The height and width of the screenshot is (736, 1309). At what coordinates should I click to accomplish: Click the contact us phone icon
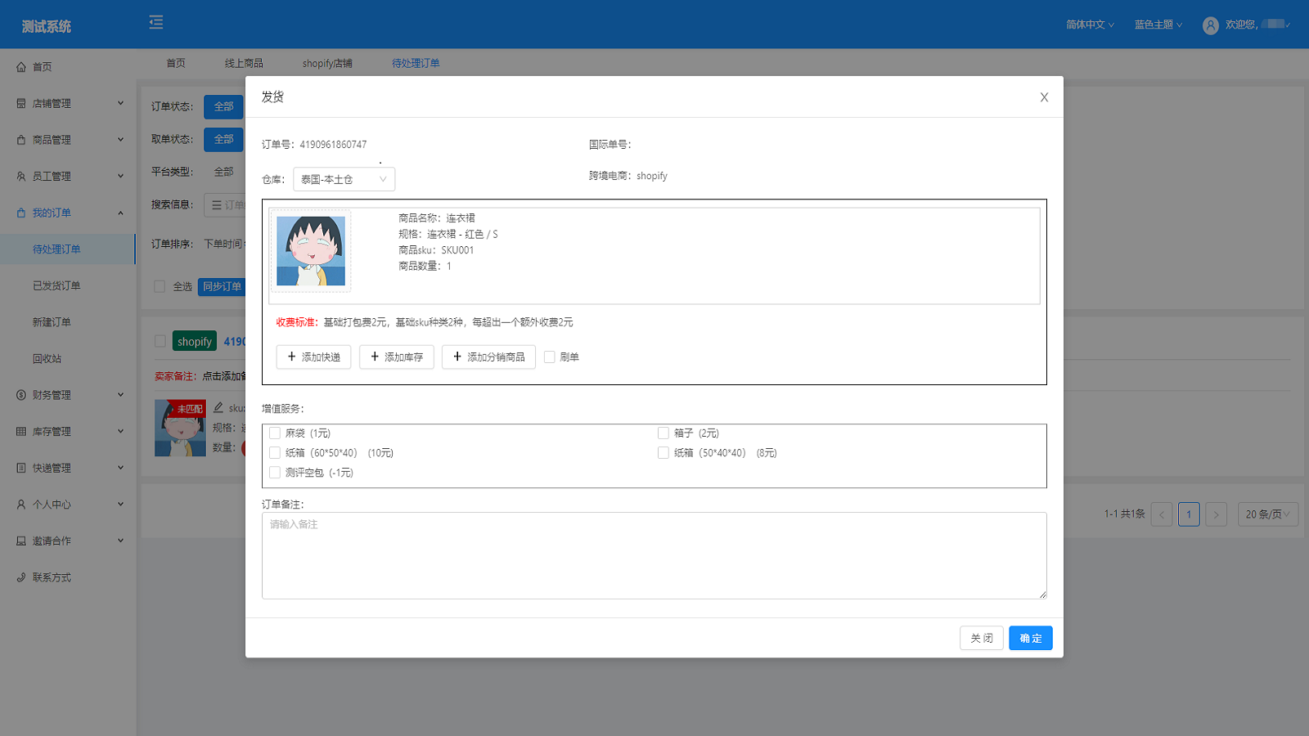21,577
